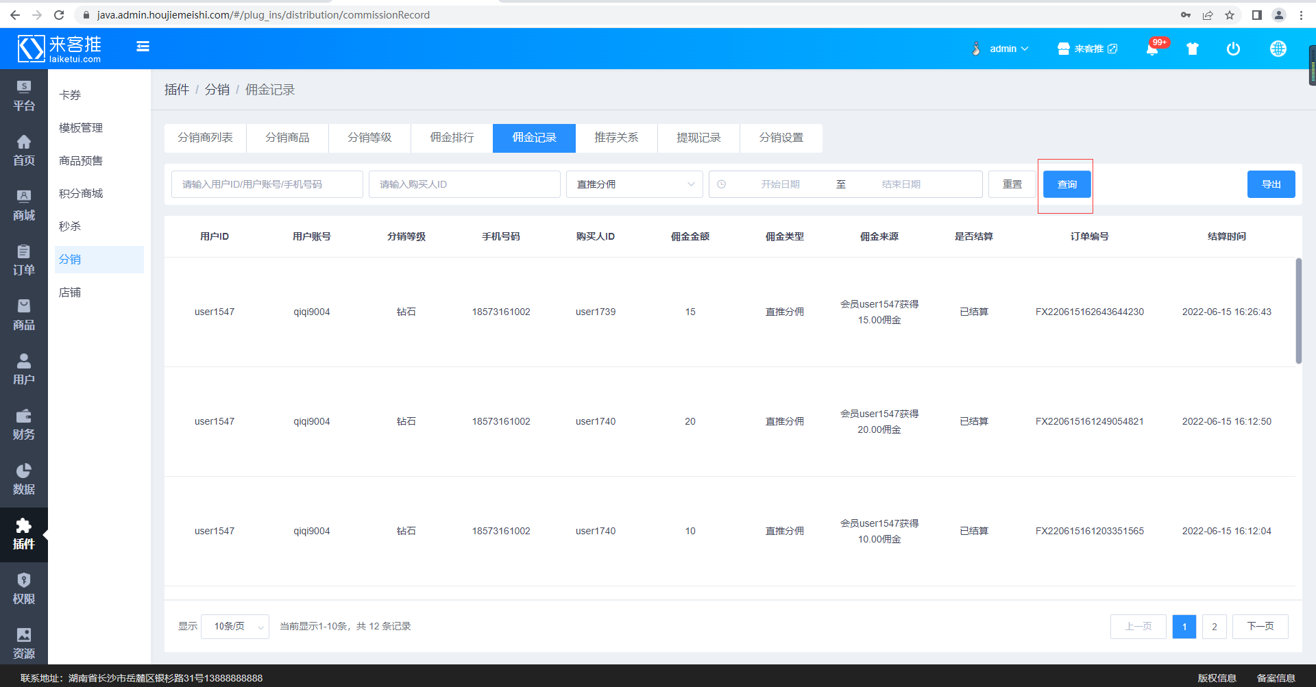Go to page 1
This screenshot has height=687, width=1316.
pyautogui.click(x=1184, y=627)
